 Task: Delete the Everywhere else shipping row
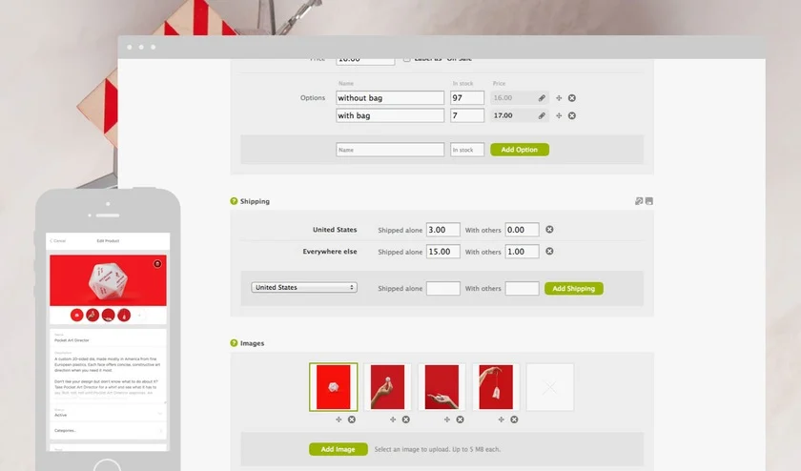(549, 252)
